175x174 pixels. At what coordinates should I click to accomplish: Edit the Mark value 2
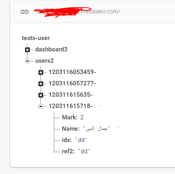point(82,117)
